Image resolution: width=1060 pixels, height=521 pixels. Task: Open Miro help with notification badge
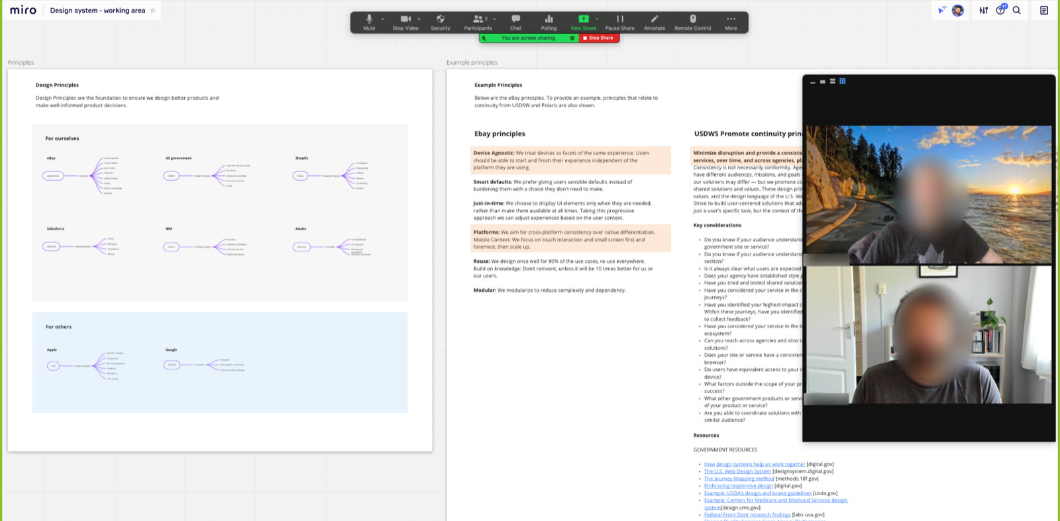(x=1000, y=10)
